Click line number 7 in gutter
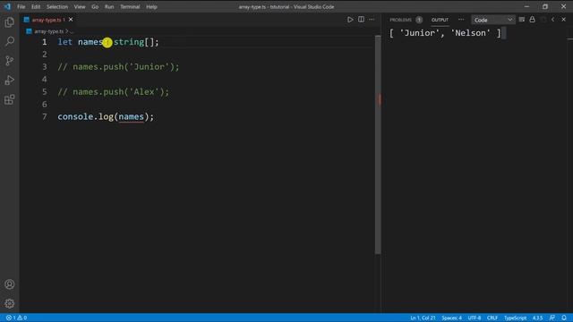573x322 pixels. [45, 117]
